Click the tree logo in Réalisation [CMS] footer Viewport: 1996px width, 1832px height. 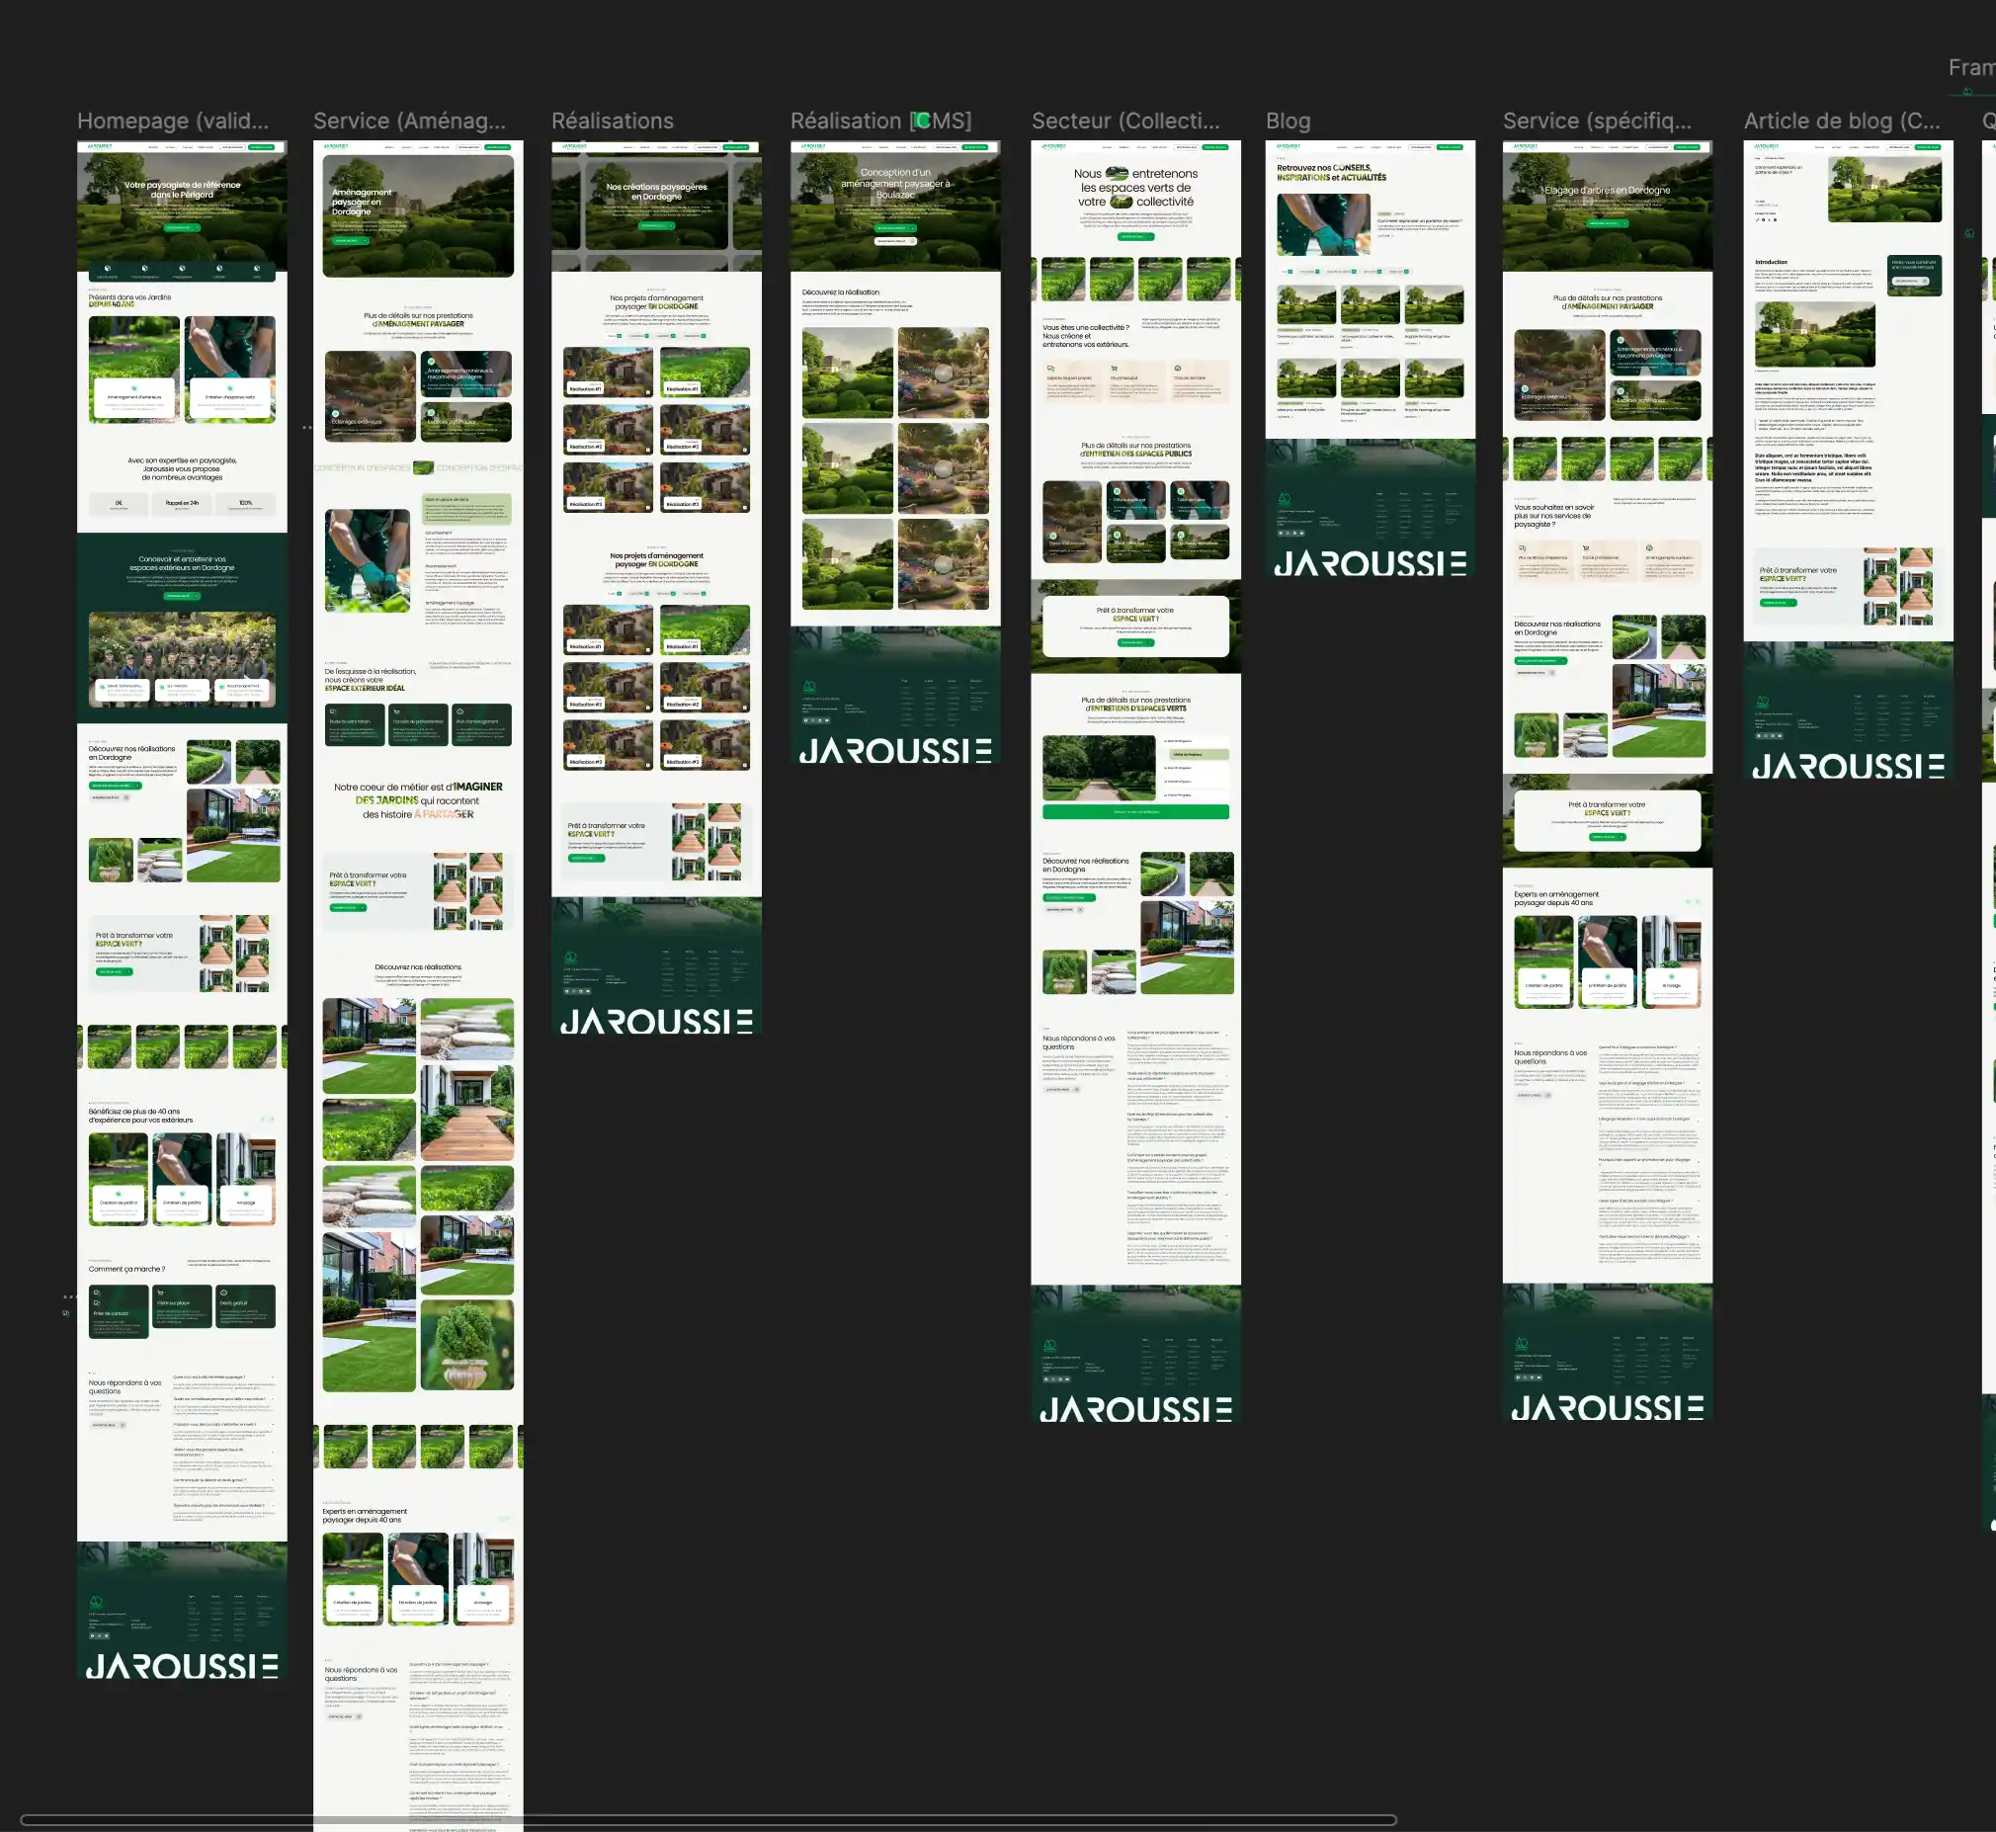click(808, 686)
